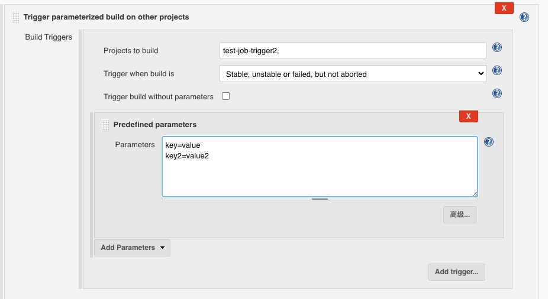
Task: Click the Predefined parameters heading
Action: point(155,125)
